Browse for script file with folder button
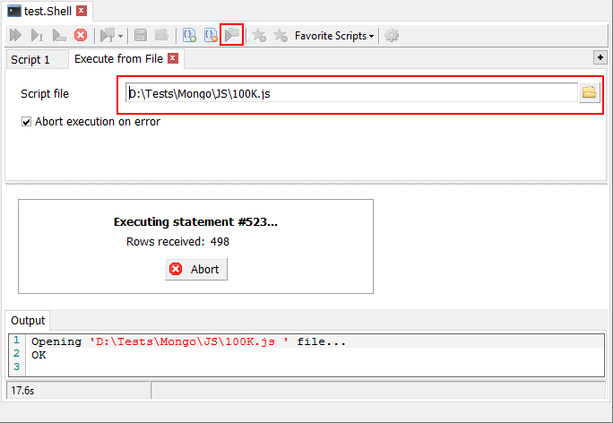Screen dimensions: 613x423 589,93
